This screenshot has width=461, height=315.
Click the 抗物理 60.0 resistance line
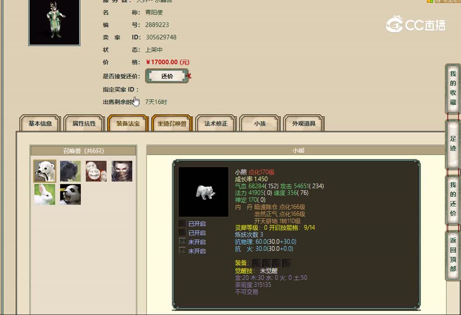coord(265,242)
